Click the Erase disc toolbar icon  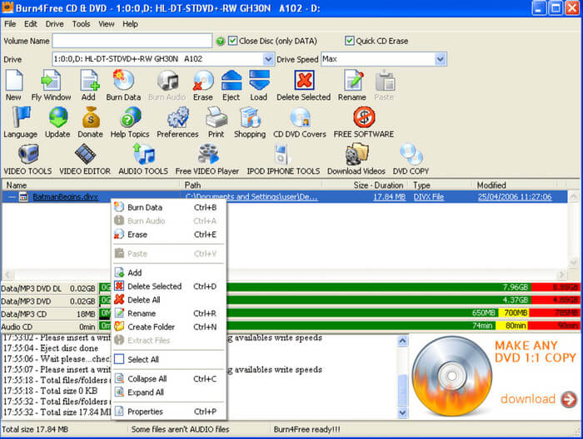coord(203,81)
